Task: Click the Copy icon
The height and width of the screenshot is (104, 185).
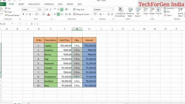Action: [x=6, y=12]
